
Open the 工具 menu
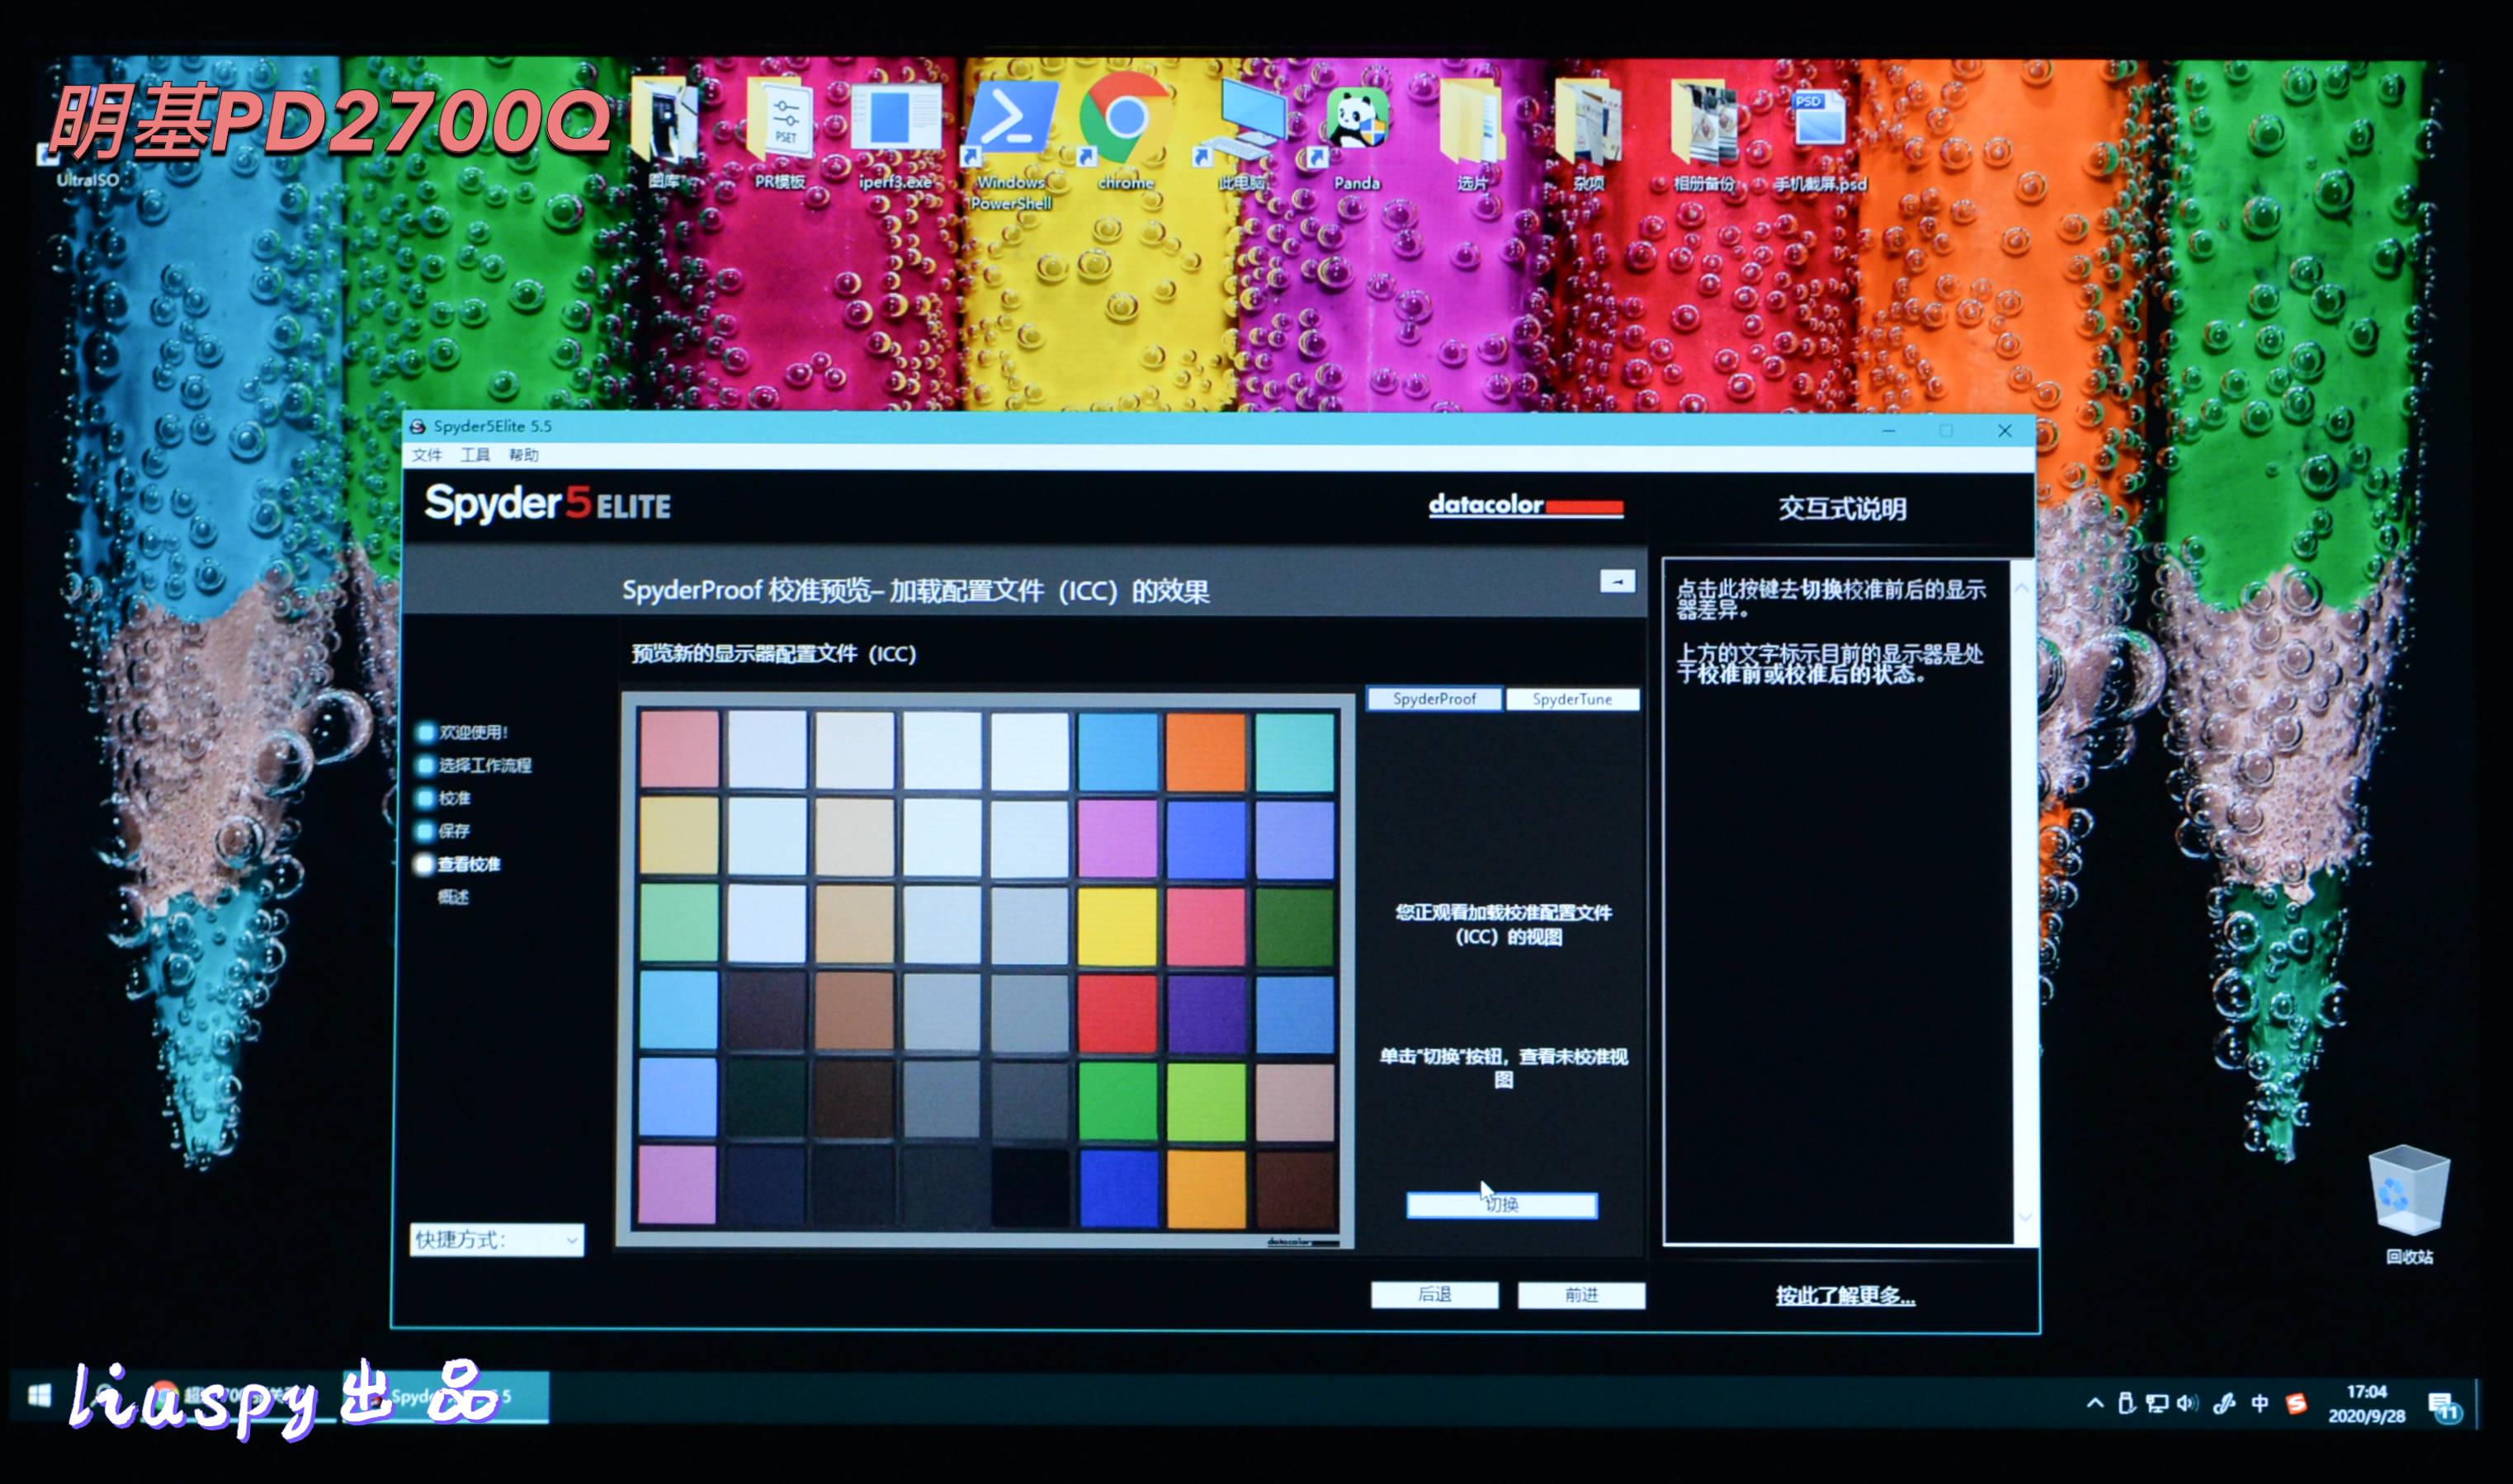[475, 455]
